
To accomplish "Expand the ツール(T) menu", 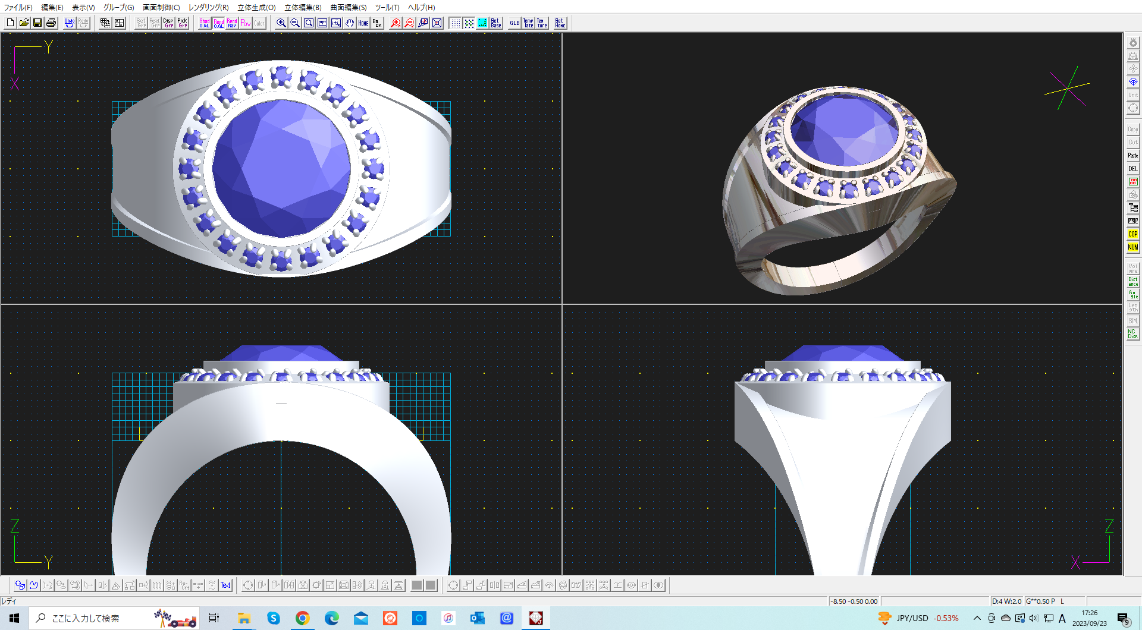I will click(x=386, y=7).
